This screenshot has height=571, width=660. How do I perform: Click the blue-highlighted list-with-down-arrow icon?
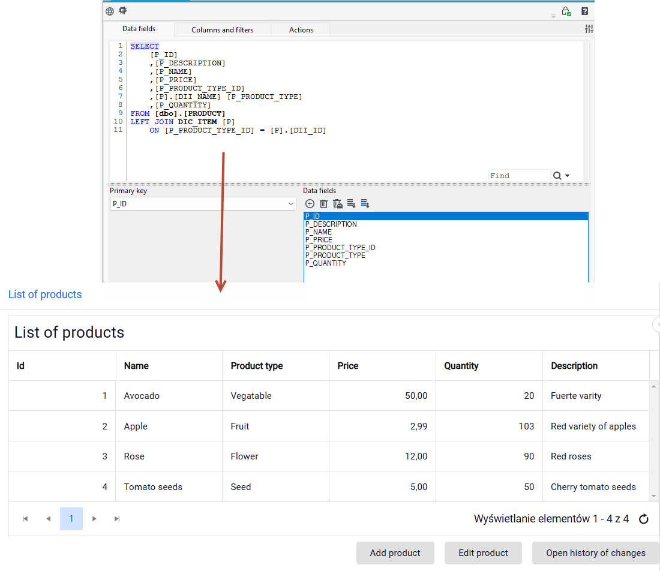(x=365, y=204)
